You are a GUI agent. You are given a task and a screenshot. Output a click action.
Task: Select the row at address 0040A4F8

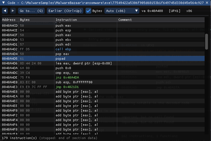point(103,129)
